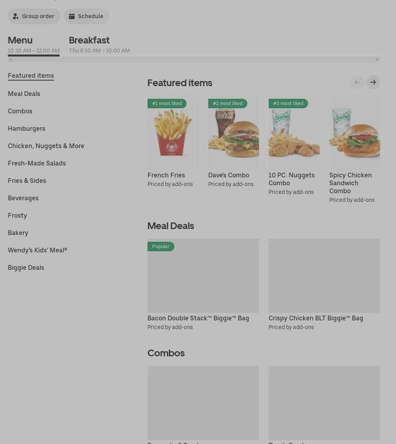This screenshot has width=396, height=444.
Task: Click the Group order person icon
Action: pos(15,17)
